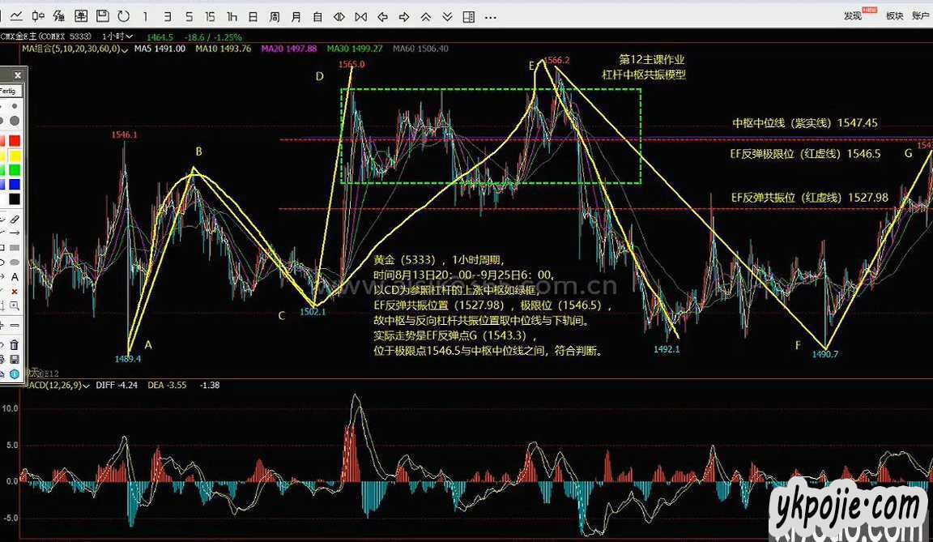933x542 pixels.
Task: Pick the blue color swatch
Action: [15, 185]
